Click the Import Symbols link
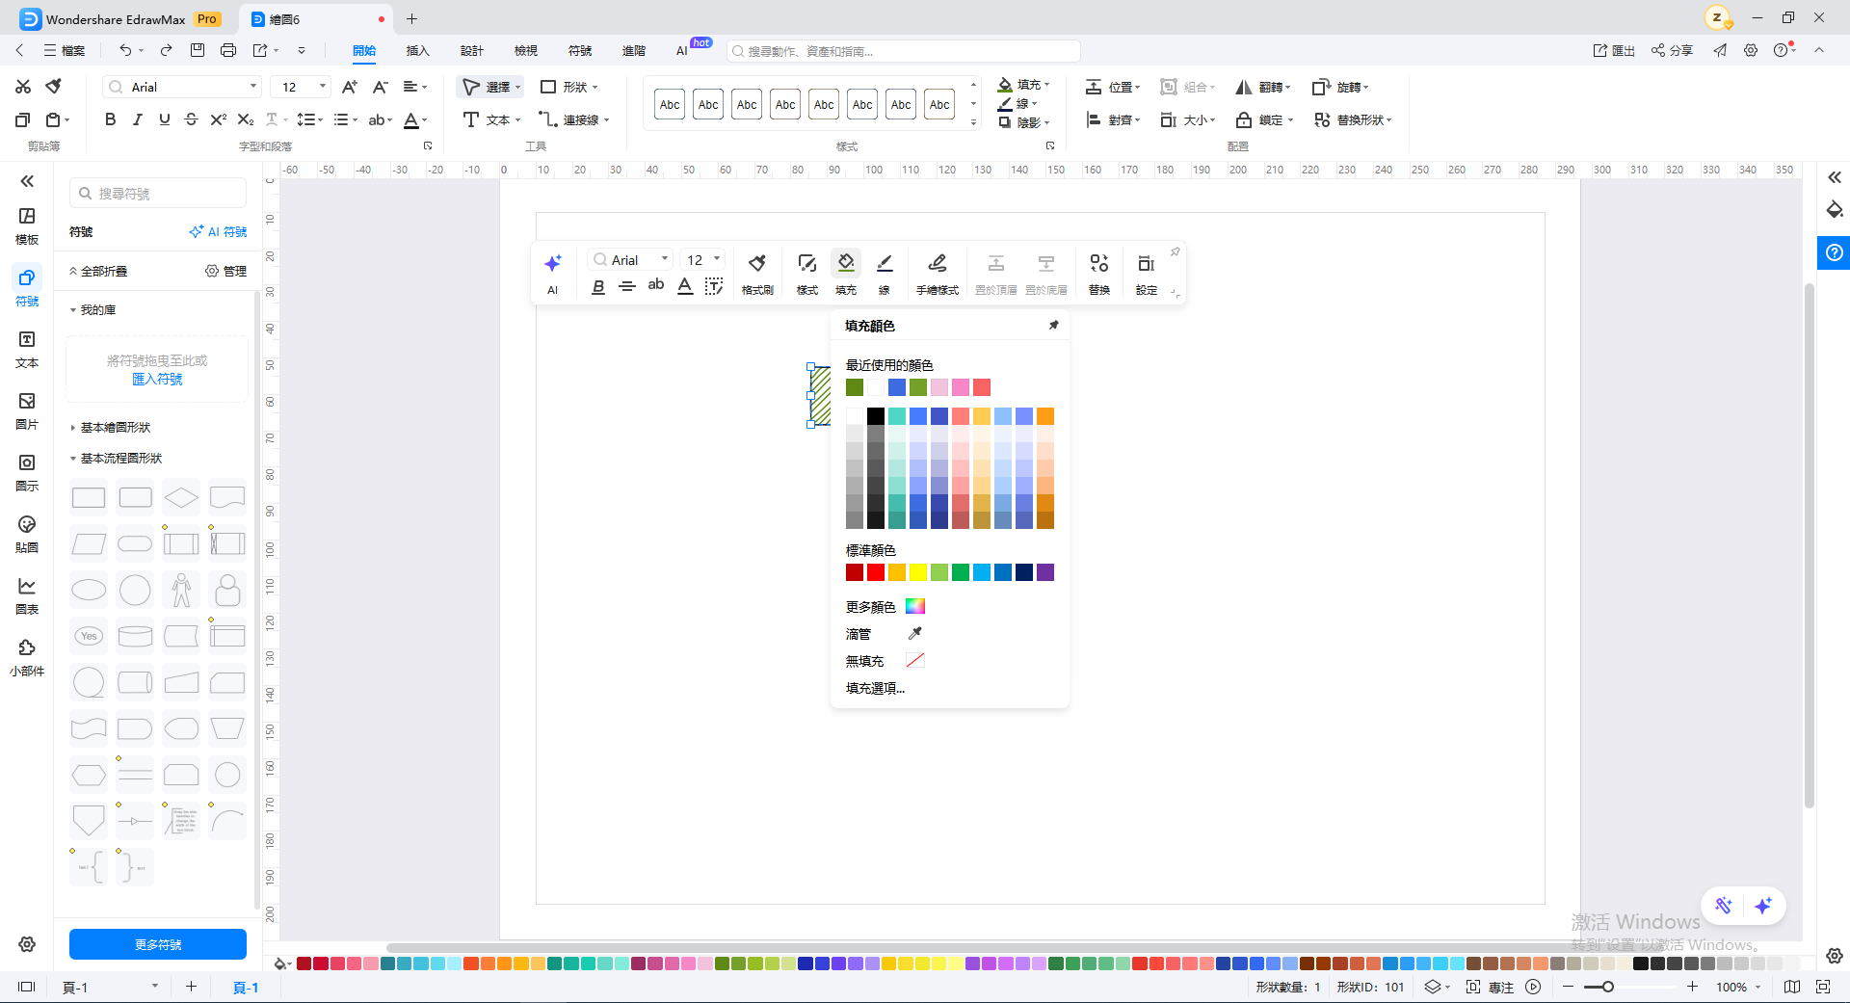The height and width of the screenshot is (1003, 1850). pos(157,379)
